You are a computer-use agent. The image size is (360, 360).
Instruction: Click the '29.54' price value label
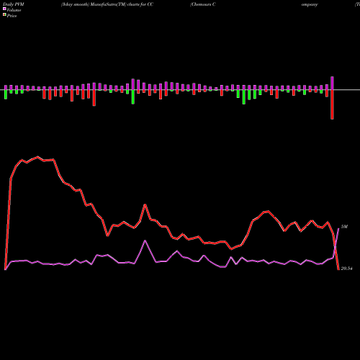point(346,269)
